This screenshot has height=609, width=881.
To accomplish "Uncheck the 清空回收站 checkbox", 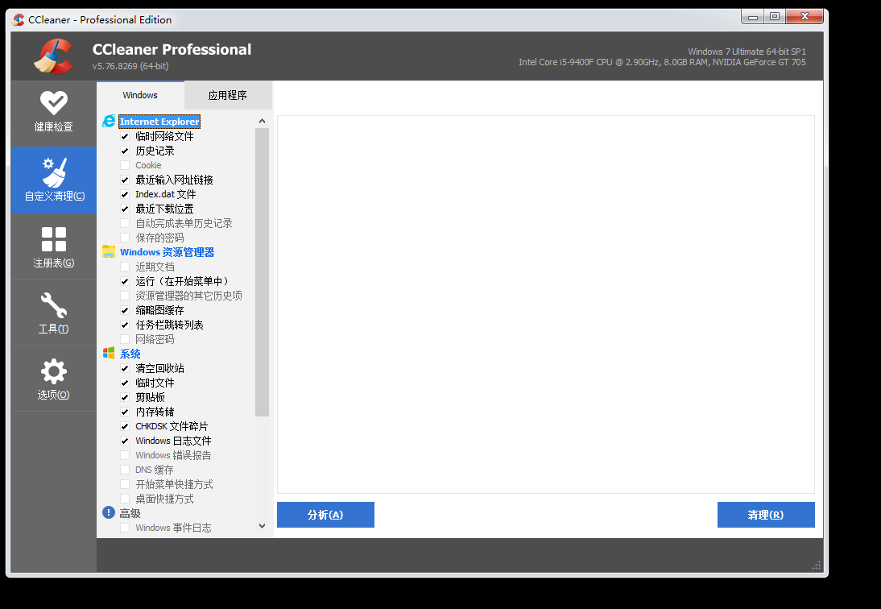I will click(x=125, y=369).
